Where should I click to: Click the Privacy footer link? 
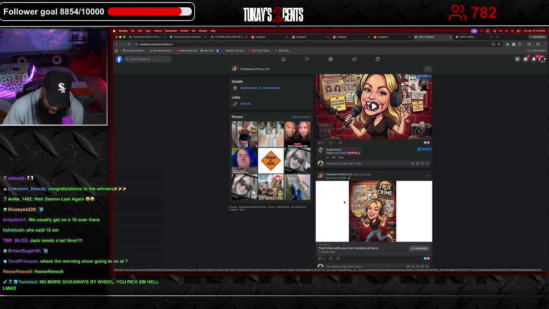click(x=232, y=207)
